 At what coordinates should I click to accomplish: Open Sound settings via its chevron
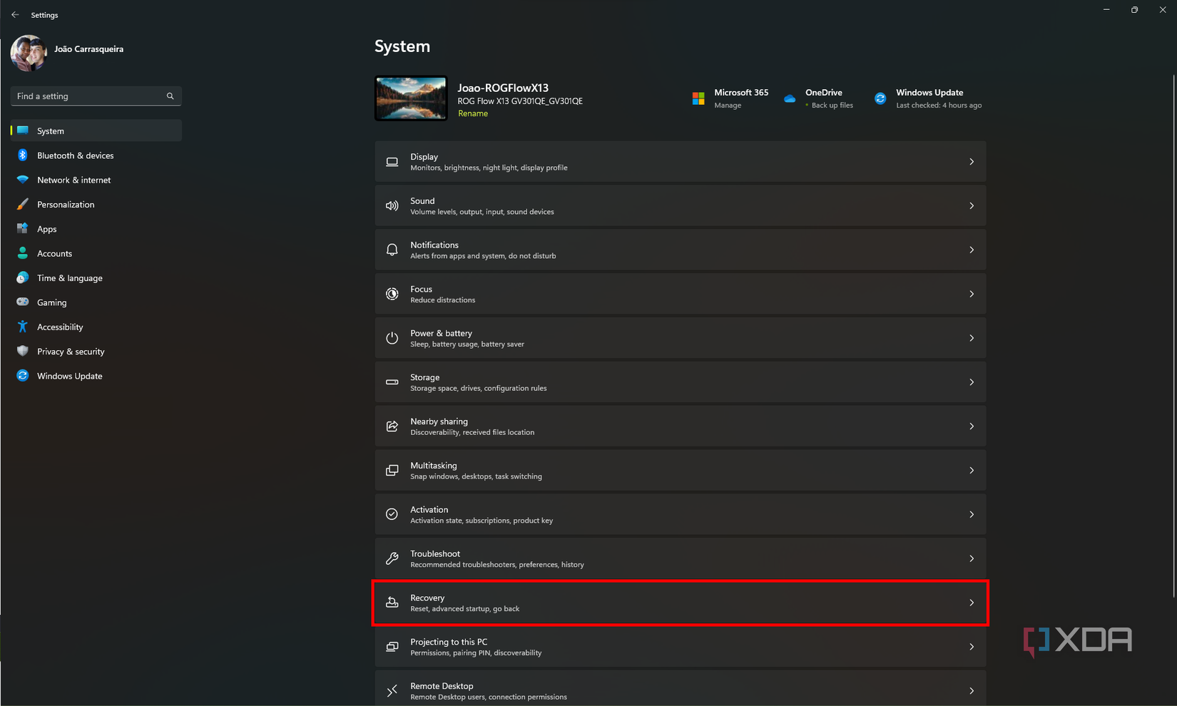click(971, 206)
